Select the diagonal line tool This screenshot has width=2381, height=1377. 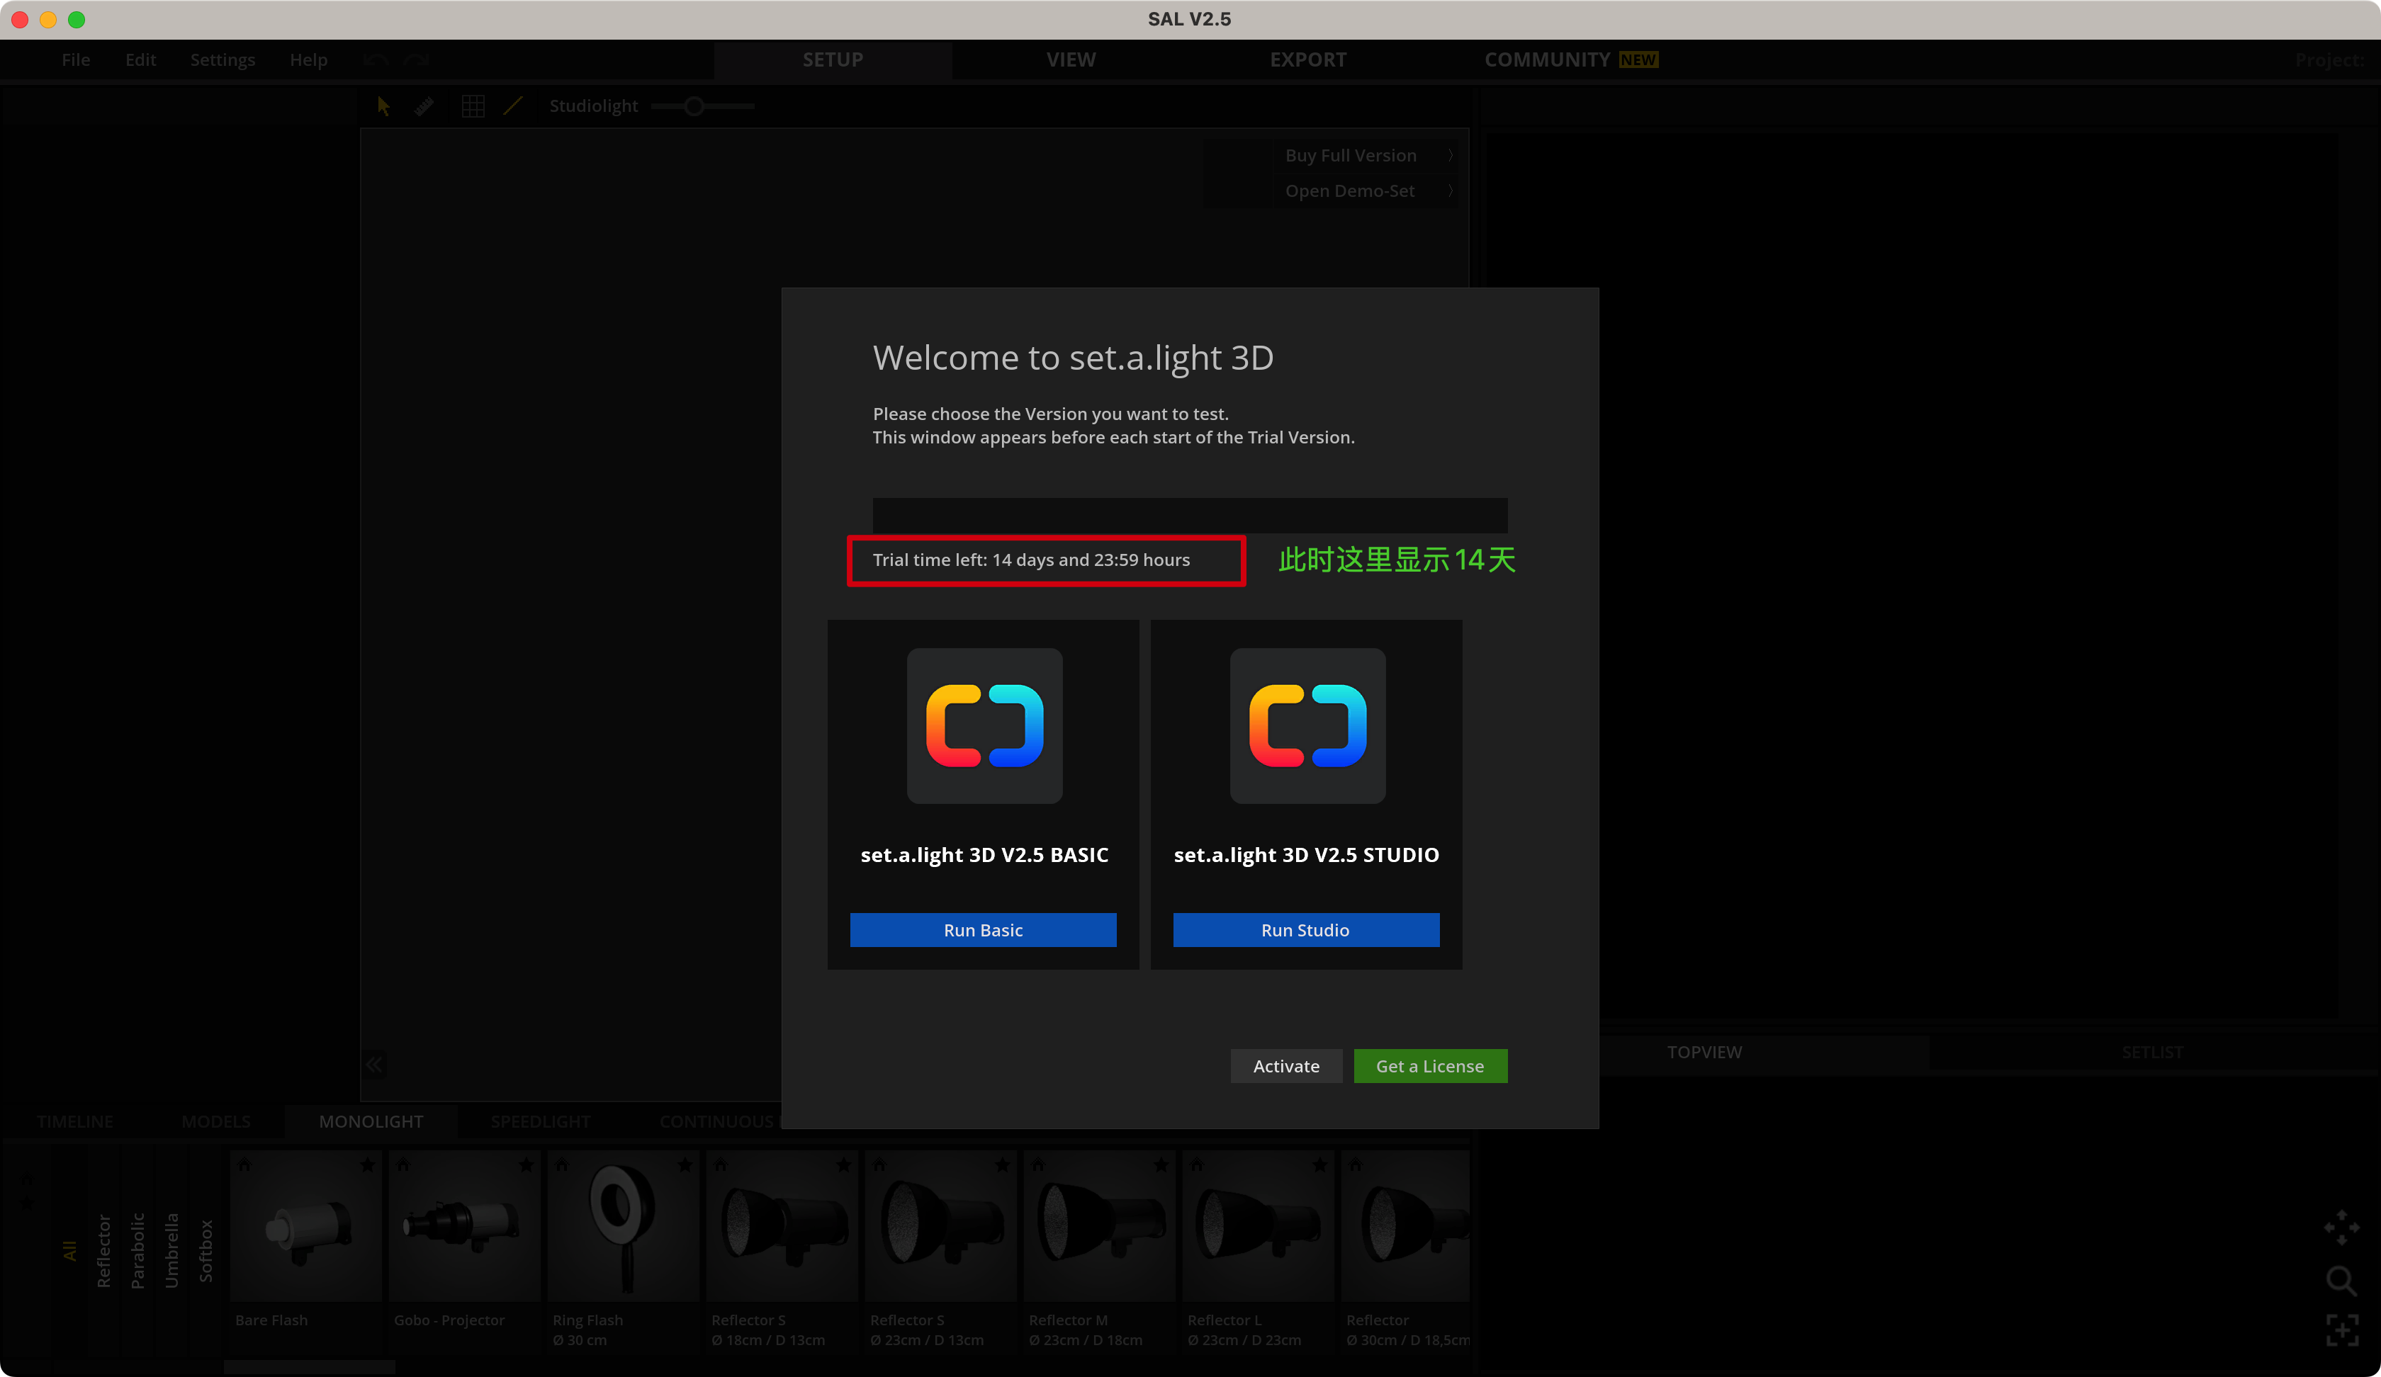tap(513, 106)
